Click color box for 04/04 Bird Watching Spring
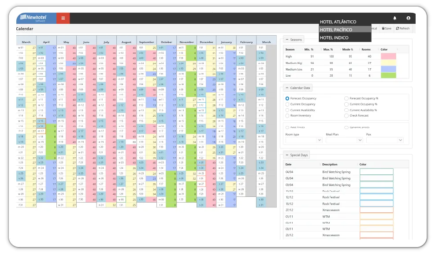 376,172
